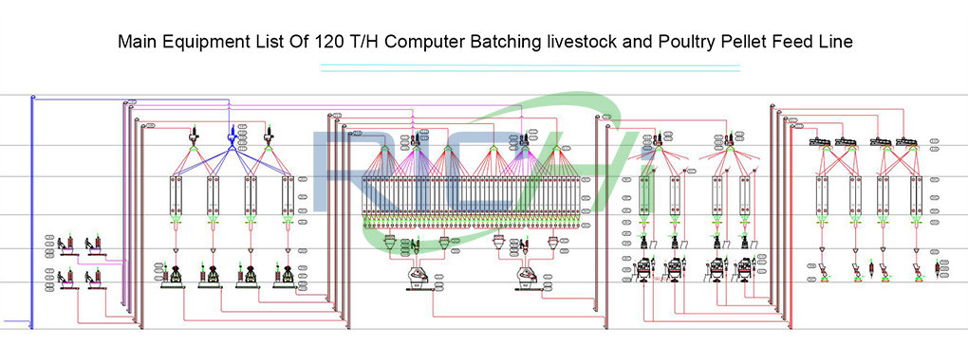Select the rightmost rotary screener on the top right
Screen dimensions: 968x345
(905, 142)
